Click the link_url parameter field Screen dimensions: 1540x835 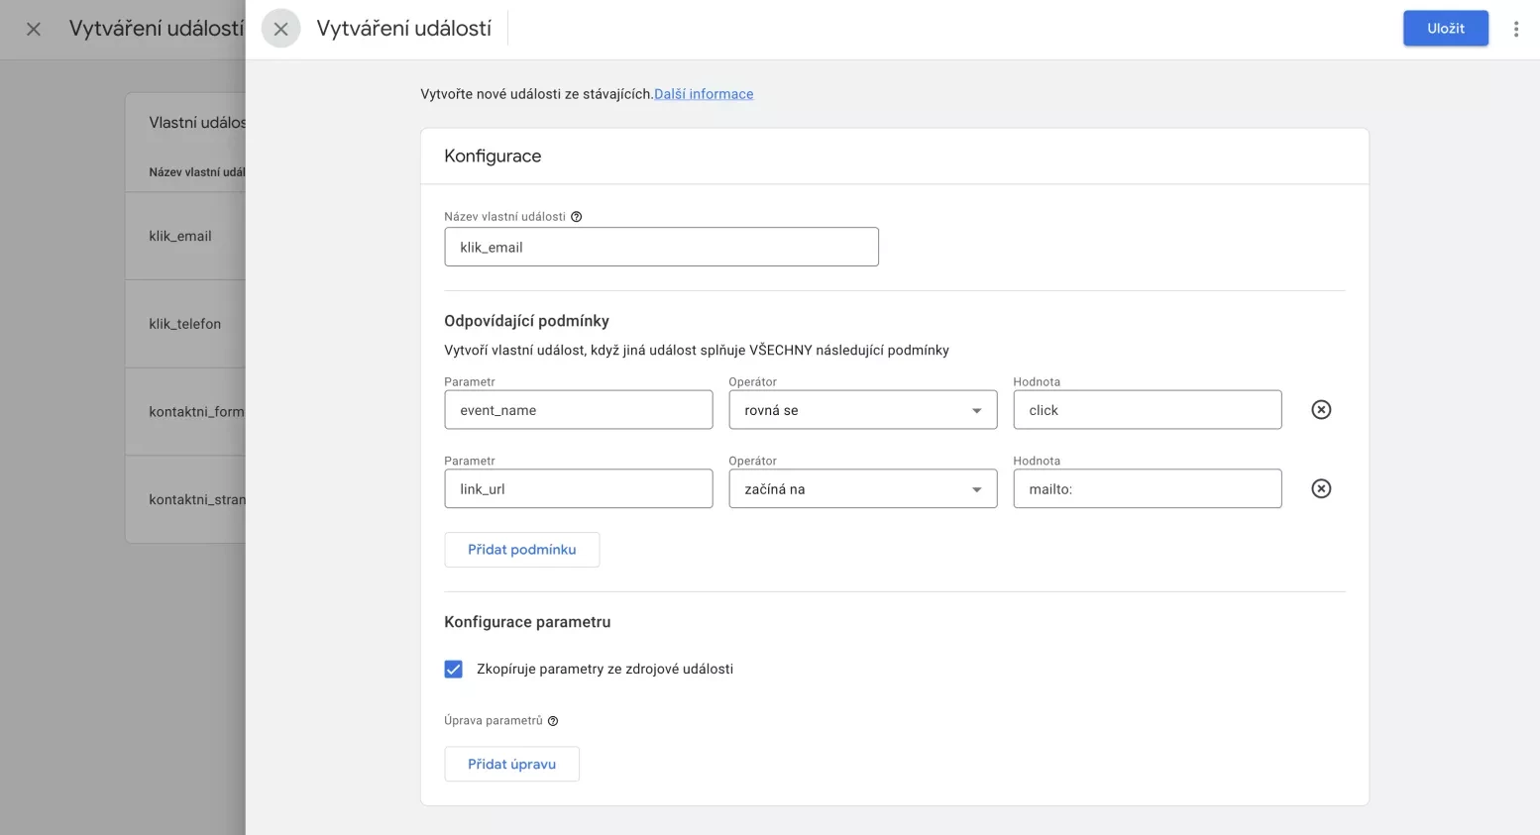(579, 488)
